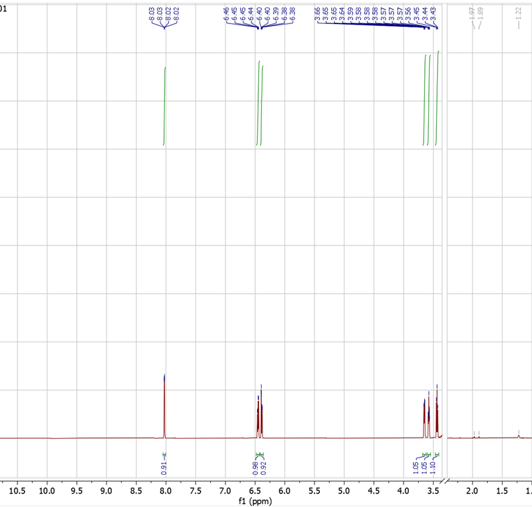This screenshot has width=532, height=507.
Task: Click the 6.46 peak label at top
Action: coord(227,13)
